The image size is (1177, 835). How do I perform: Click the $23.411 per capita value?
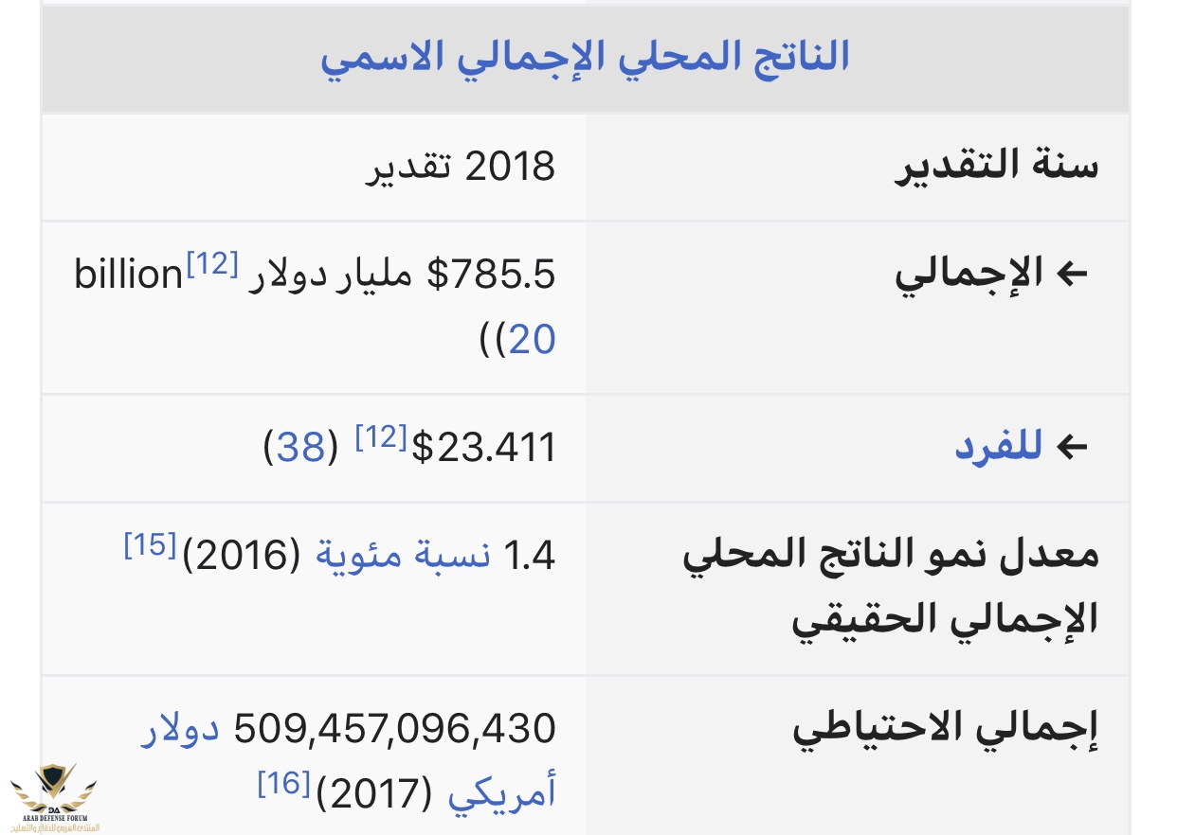pyautogui.click(x=483, y=448)
